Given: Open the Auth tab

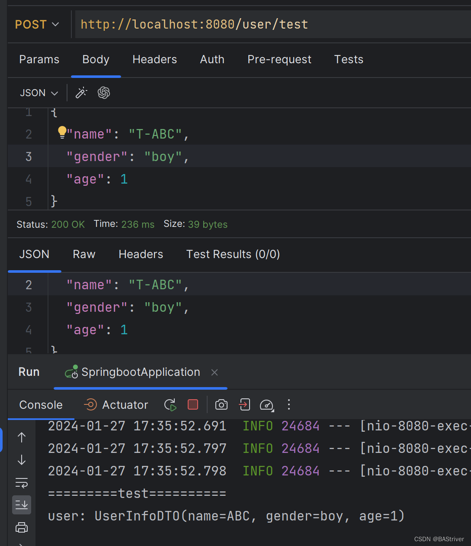Looking at the screenshot, I should [212, 59].
